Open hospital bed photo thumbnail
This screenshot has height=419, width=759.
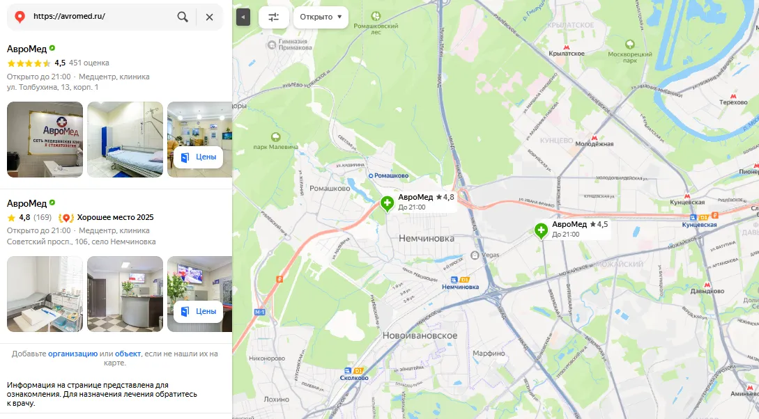point(125,139)
